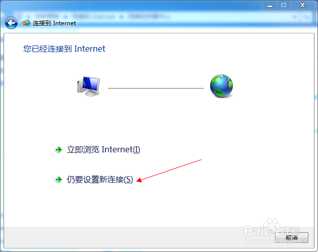Click the computer monitor icon
The height and width of the screenshot is (252, 318).
click(89, 86)
